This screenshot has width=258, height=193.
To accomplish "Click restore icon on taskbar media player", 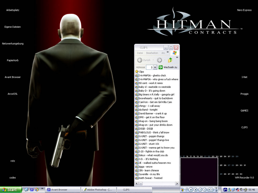I will point(216,191).
